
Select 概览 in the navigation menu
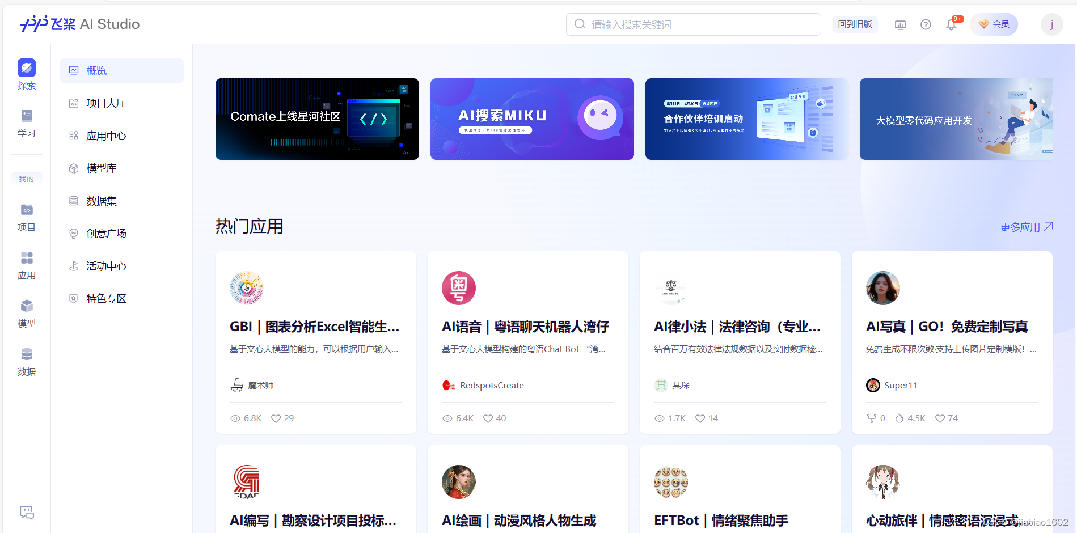[121, 71]
